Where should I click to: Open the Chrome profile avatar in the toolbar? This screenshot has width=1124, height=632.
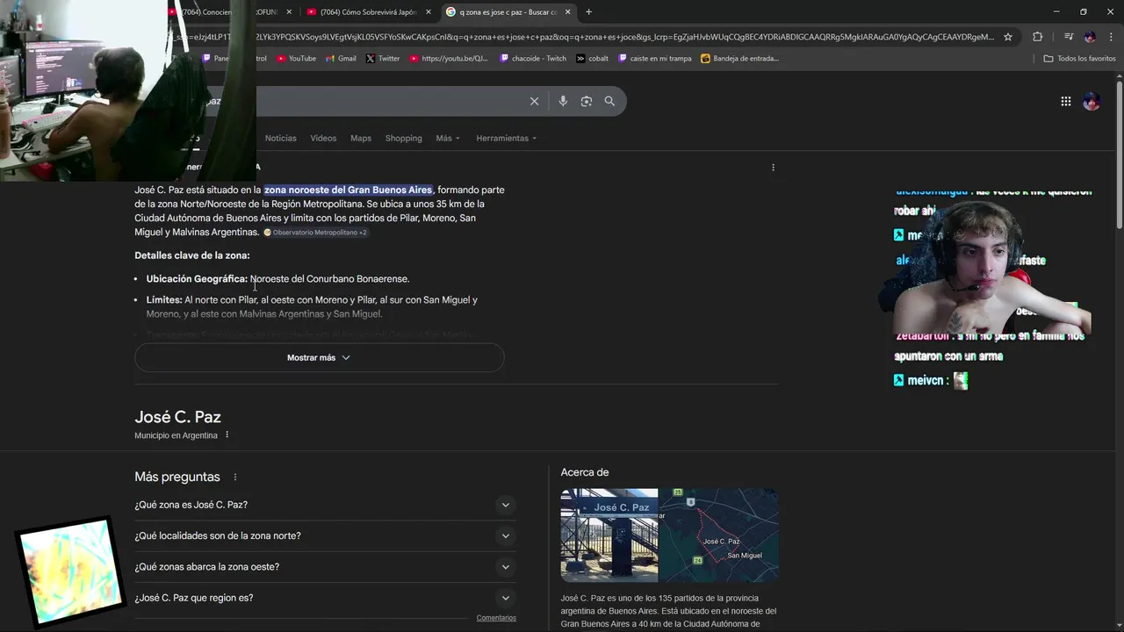point(1090,37)
